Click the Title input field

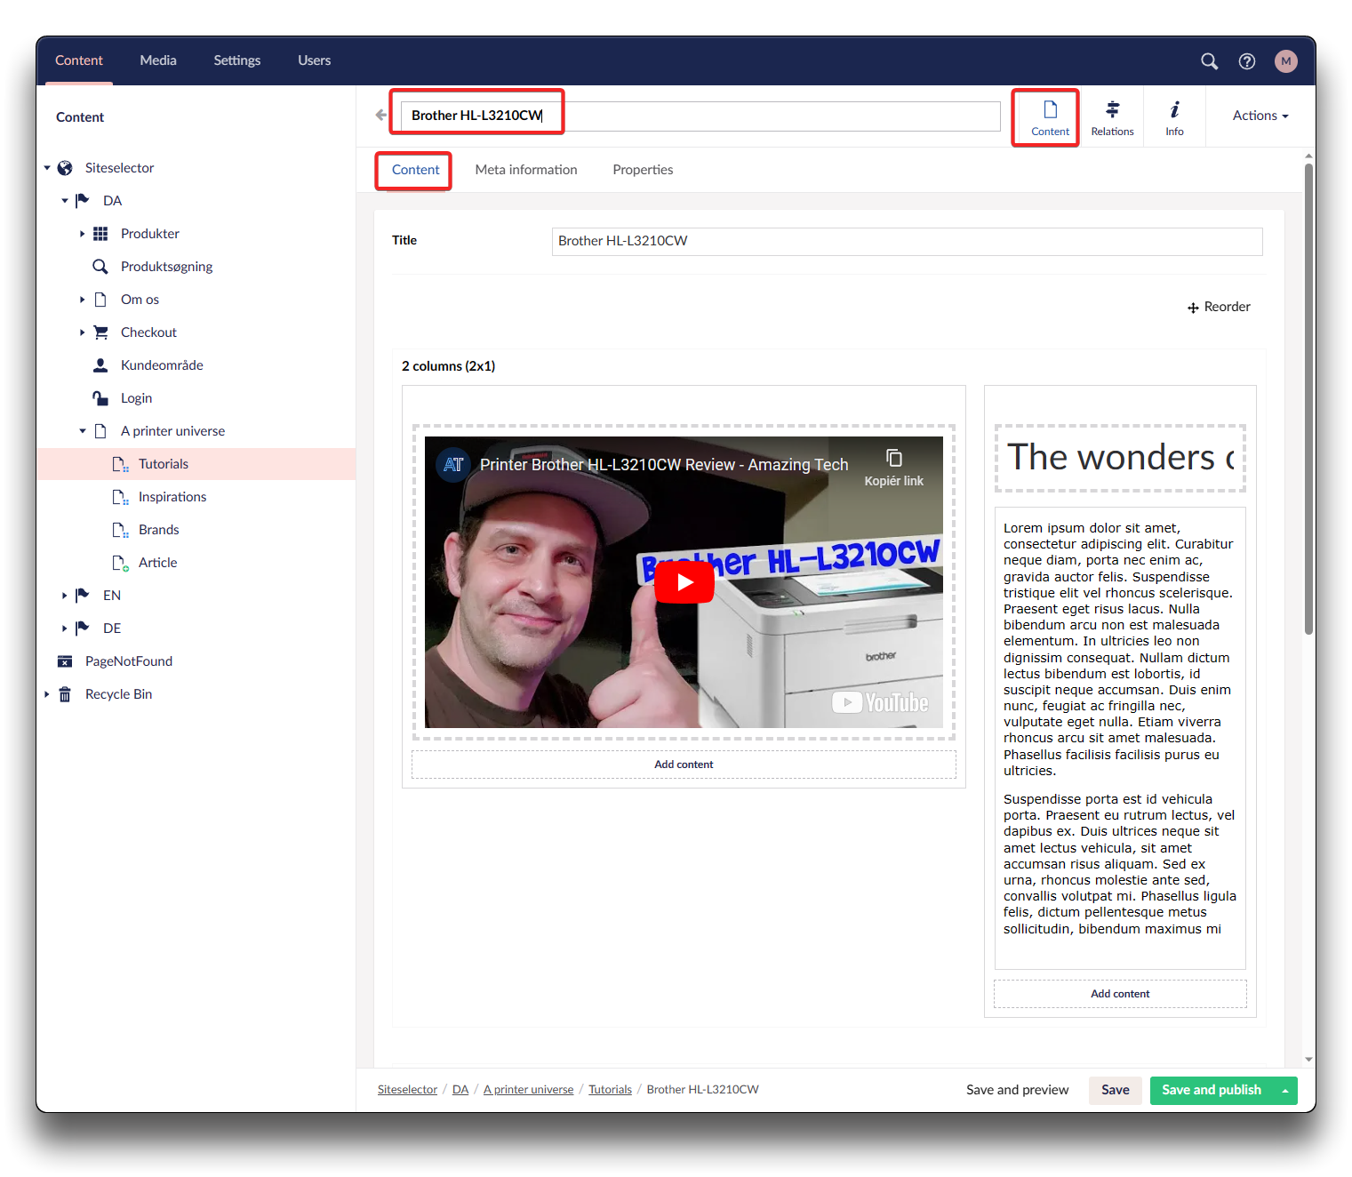pos(907,241)
